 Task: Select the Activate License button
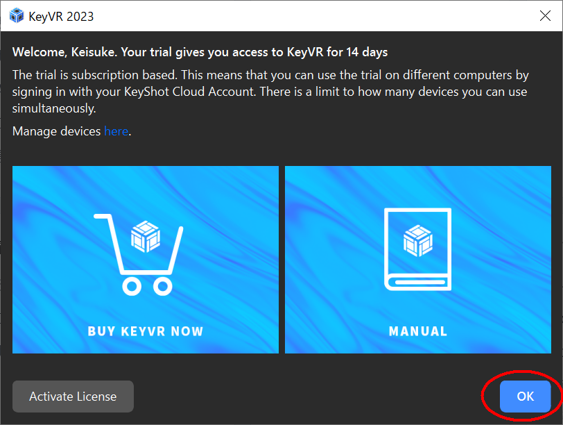coord(73,397)
